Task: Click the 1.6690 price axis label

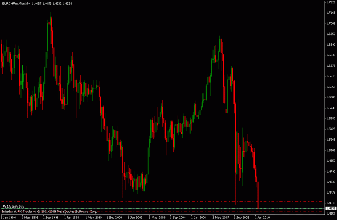Action: click(x=331, y=45)
